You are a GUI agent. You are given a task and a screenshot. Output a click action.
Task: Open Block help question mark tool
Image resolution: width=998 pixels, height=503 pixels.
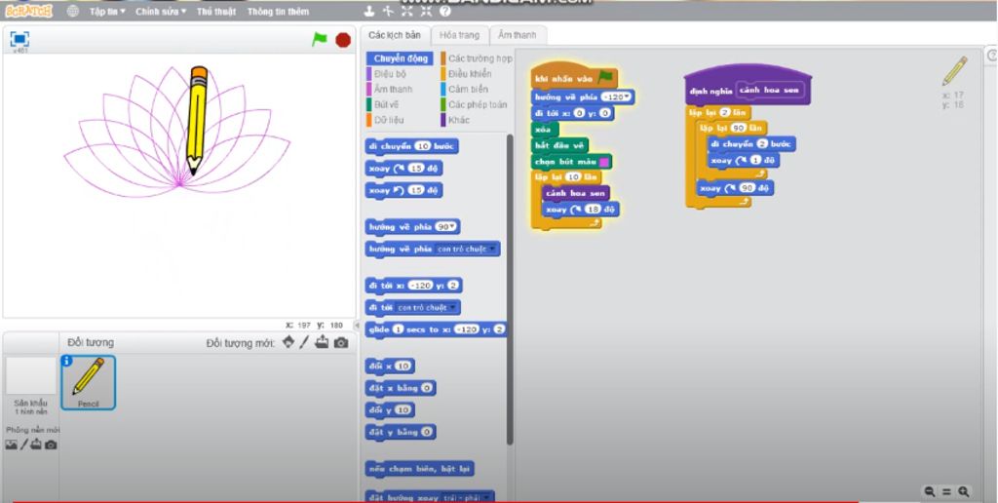[x=444, y=11]
